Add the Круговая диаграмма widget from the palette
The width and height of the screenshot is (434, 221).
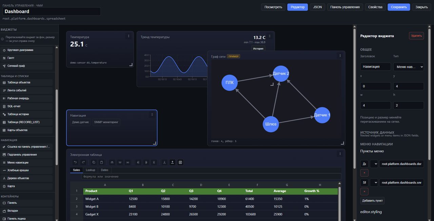[x=27, y=50]
